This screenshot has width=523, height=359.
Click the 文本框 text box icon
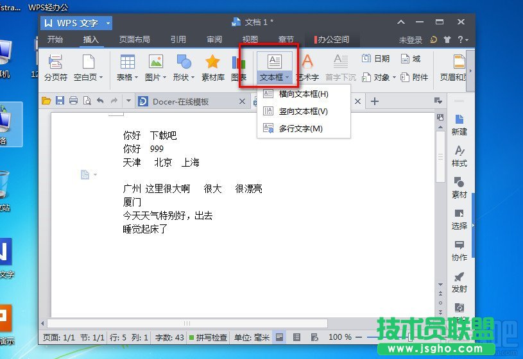pyautogui.click(x=275, y=62)
